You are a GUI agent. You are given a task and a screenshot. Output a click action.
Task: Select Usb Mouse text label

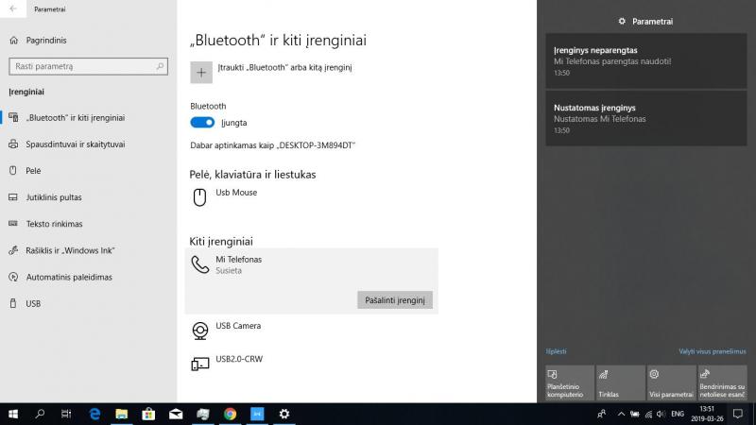click(x=236, y=193)
